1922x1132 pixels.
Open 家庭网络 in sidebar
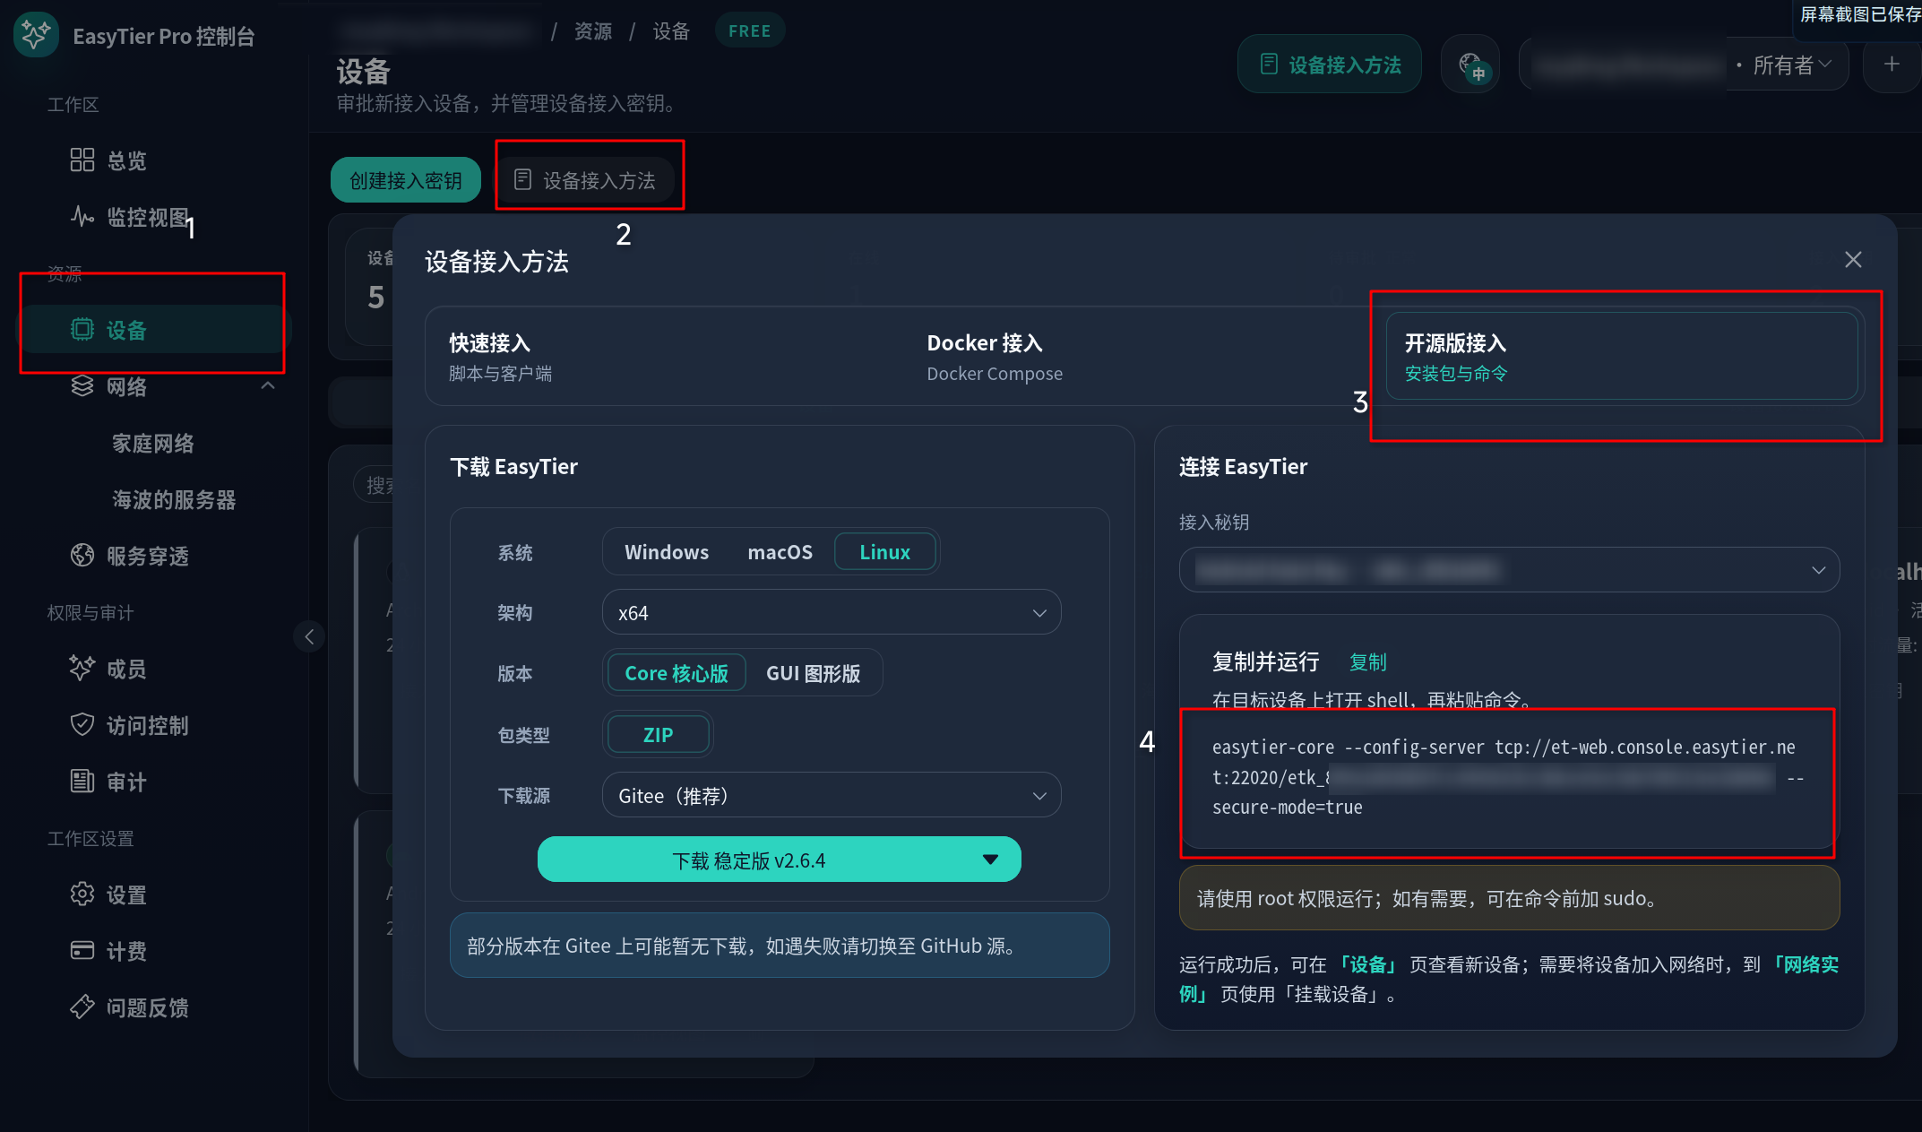pos(153,443)
